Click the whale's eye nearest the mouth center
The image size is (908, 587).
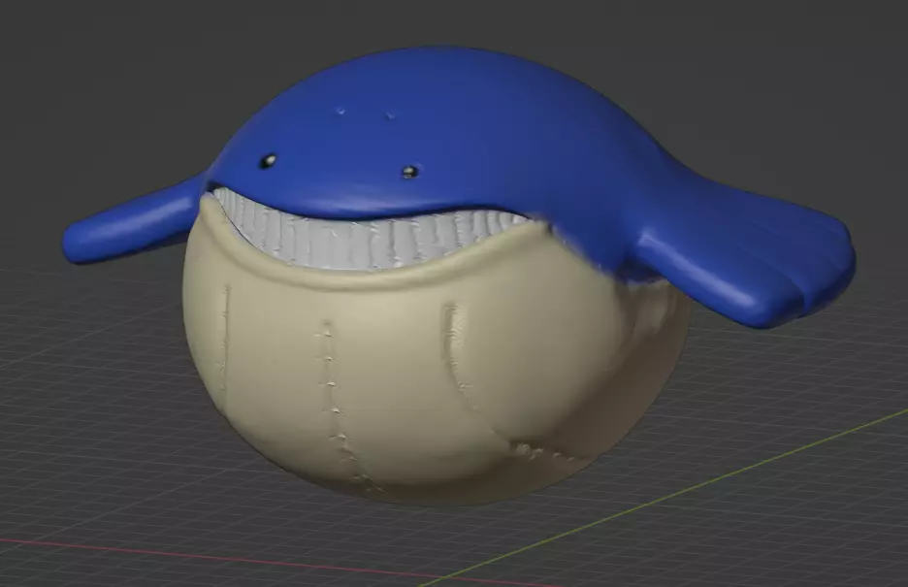click(410, 172)
